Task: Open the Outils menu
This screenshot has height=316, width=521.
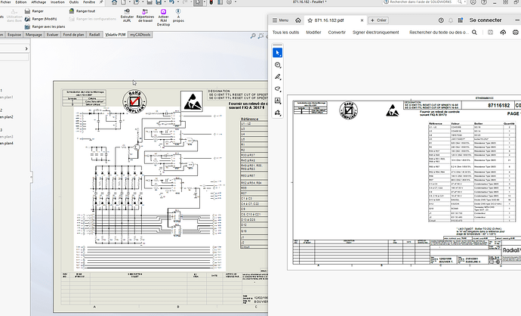Action: pos(74,2)
